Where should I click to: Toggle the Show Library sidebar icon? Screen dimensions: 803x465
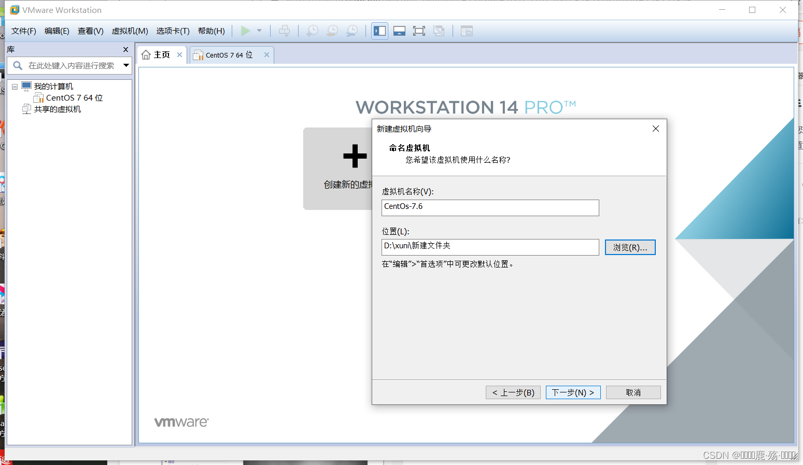tap(379, 31)
